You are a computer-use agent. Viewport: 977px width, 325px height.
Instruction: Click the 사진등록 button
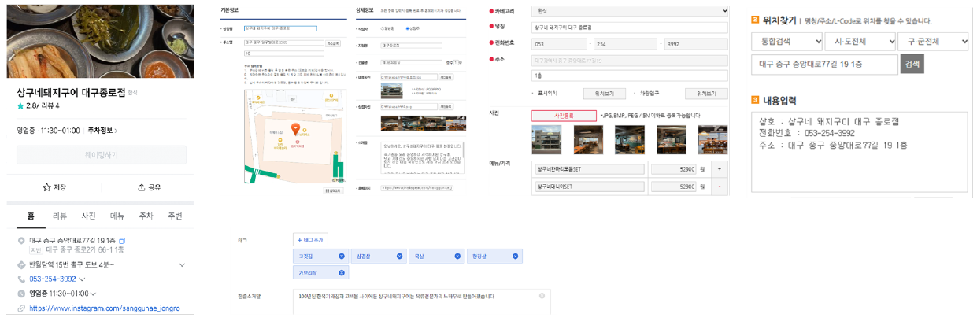(564, 115)
